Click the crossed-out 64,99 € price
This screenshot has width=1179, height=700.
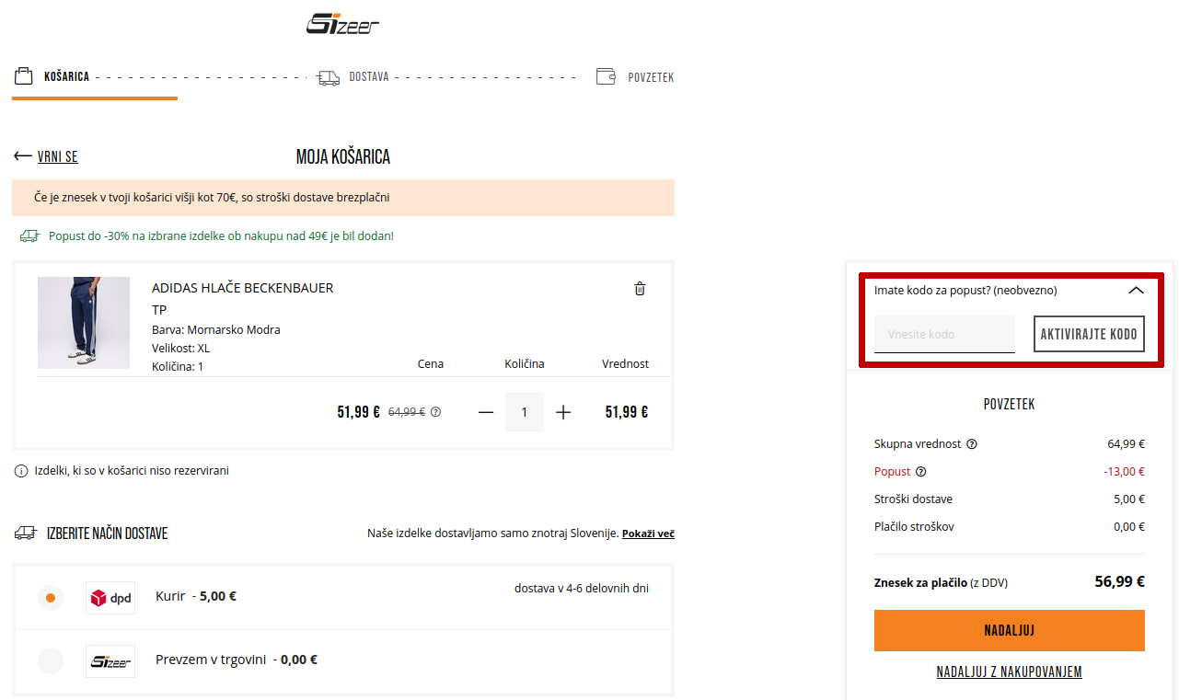pyautogui.click(x=407, y=412)
